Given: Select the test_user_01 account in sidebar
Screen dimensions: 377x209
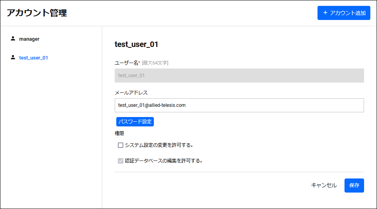Looking at the screenshot, I should (33, 58).
